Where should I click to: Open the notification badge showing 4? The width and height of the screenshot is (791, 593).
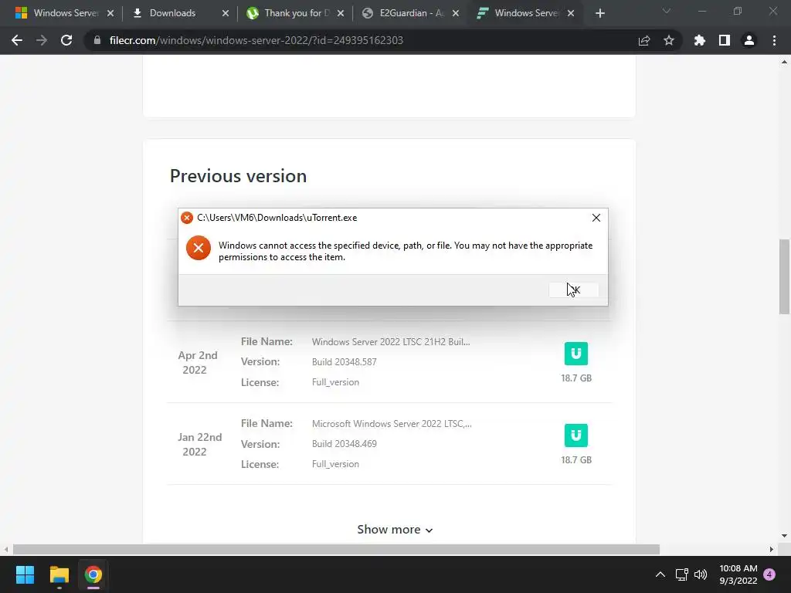tap(769, 574)
